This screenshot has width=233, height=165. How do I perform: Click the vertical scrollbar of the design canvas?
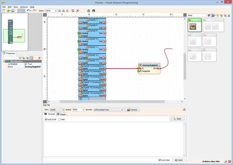185,66
